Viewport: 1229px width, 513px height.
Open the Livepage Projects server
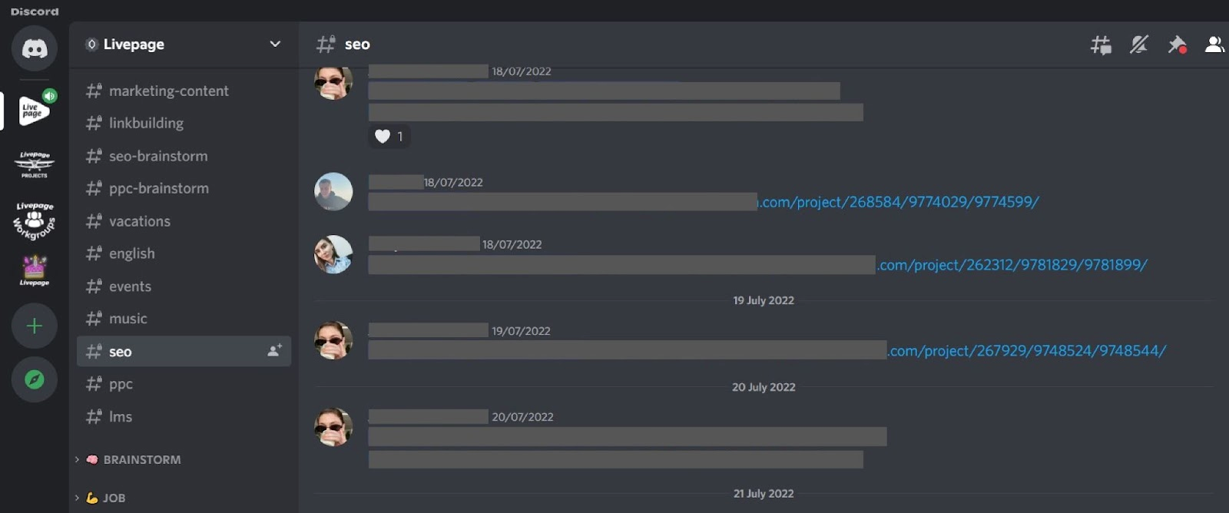(x=34, y=164)
